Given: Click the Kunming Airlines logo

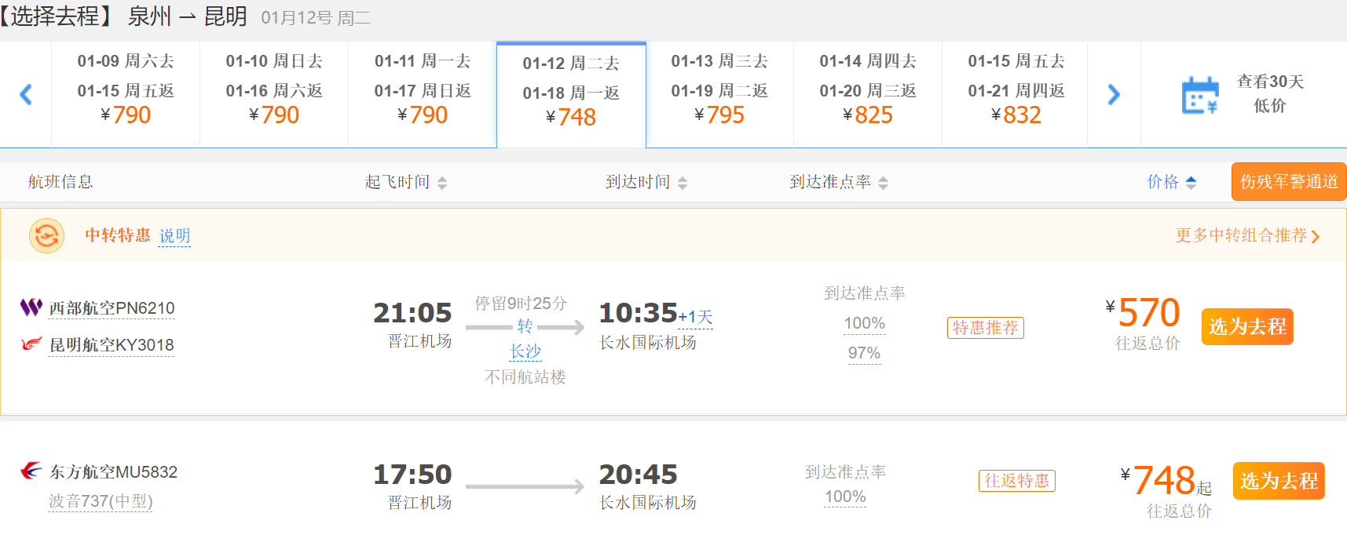Looking at the screenshot, I should point(31,344).
